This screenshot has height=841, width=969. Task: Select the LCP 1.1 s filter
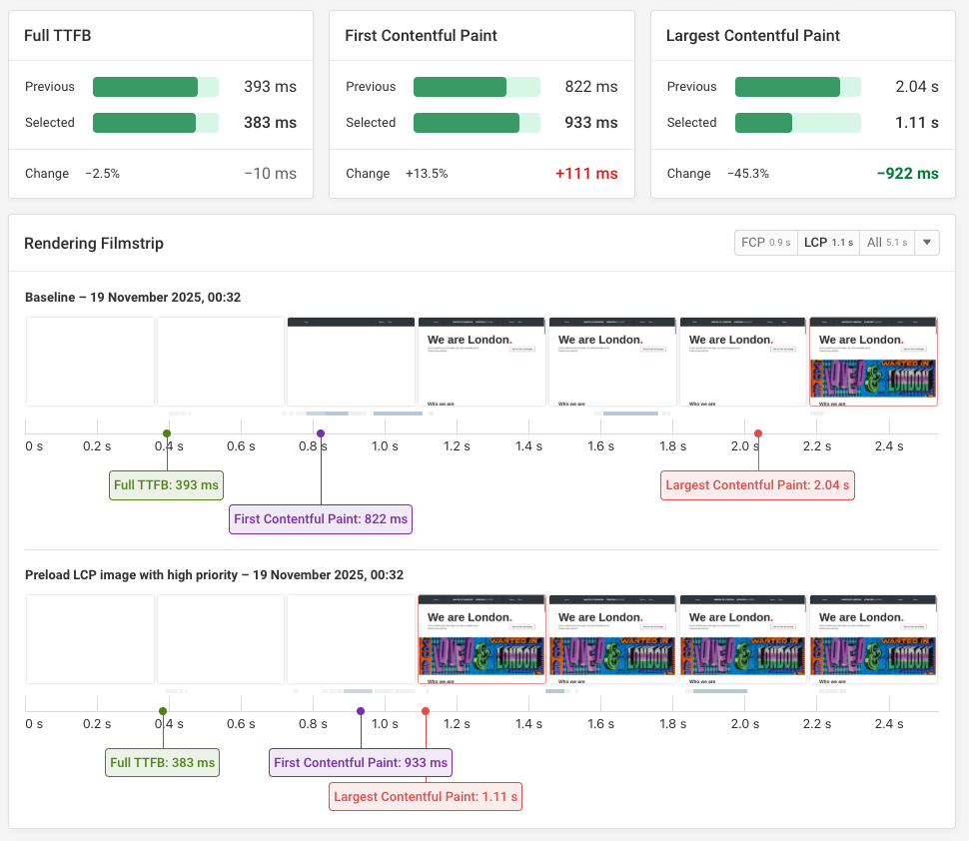pos(827,242)
